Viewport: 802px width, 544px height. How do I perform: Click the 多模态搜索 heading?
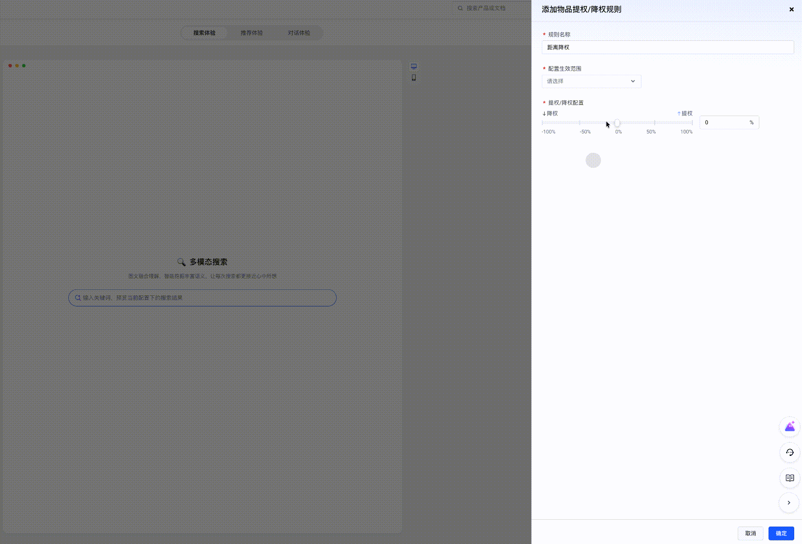pyautogui.click(x=208, y=262)
